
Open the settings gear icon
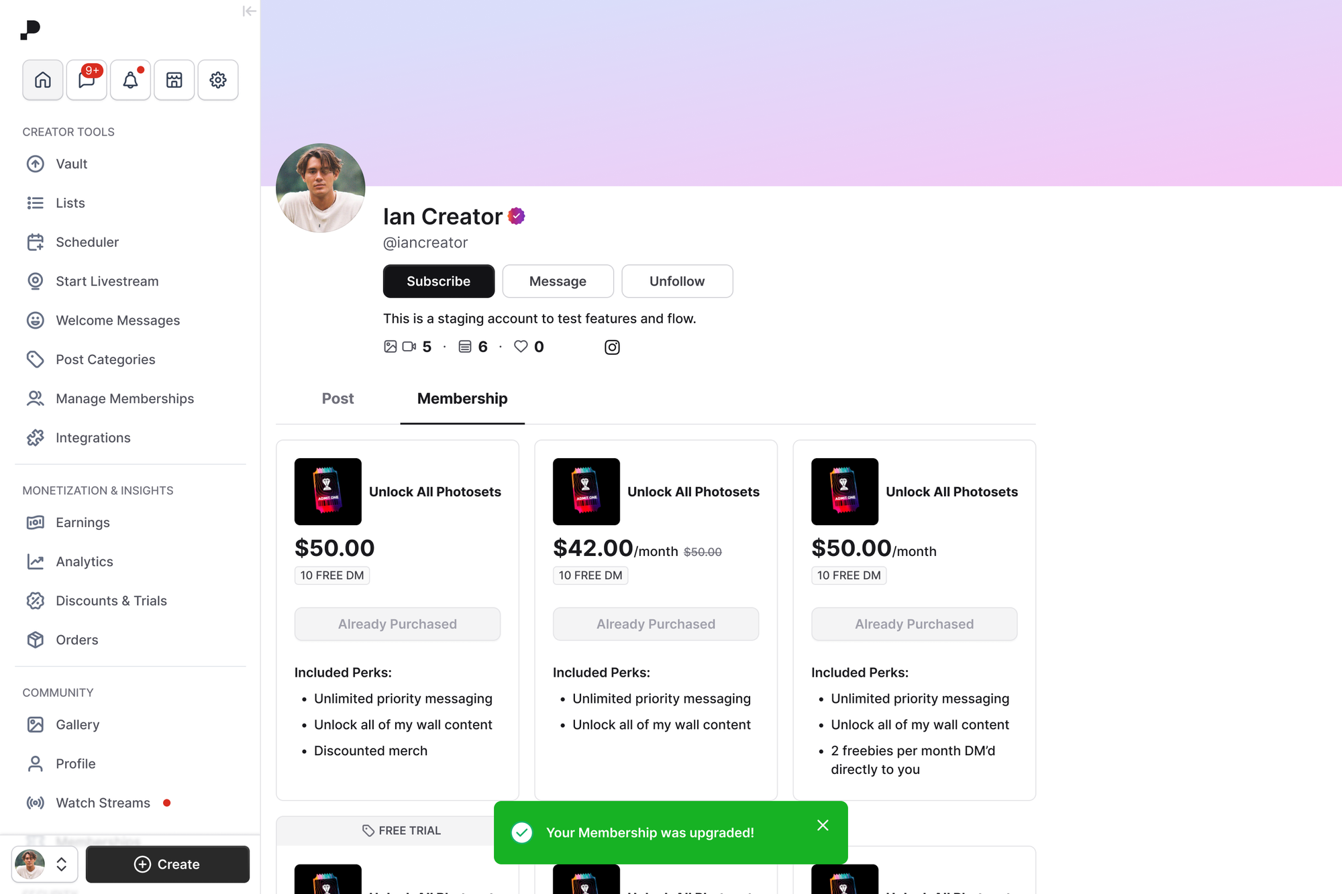[218, 80]
